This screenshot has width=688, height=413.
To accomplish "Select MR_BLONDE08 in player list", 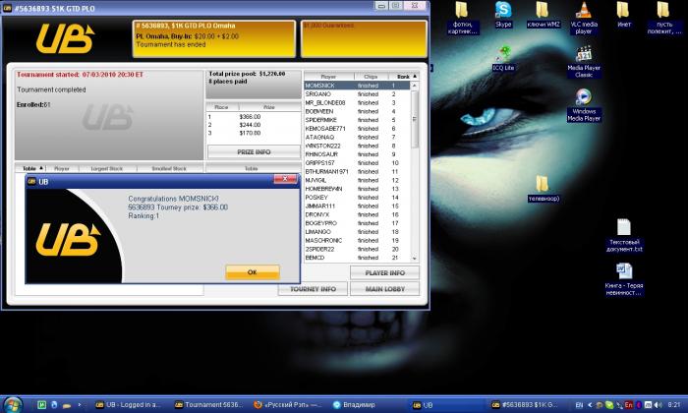I will [x=357, y=102].
